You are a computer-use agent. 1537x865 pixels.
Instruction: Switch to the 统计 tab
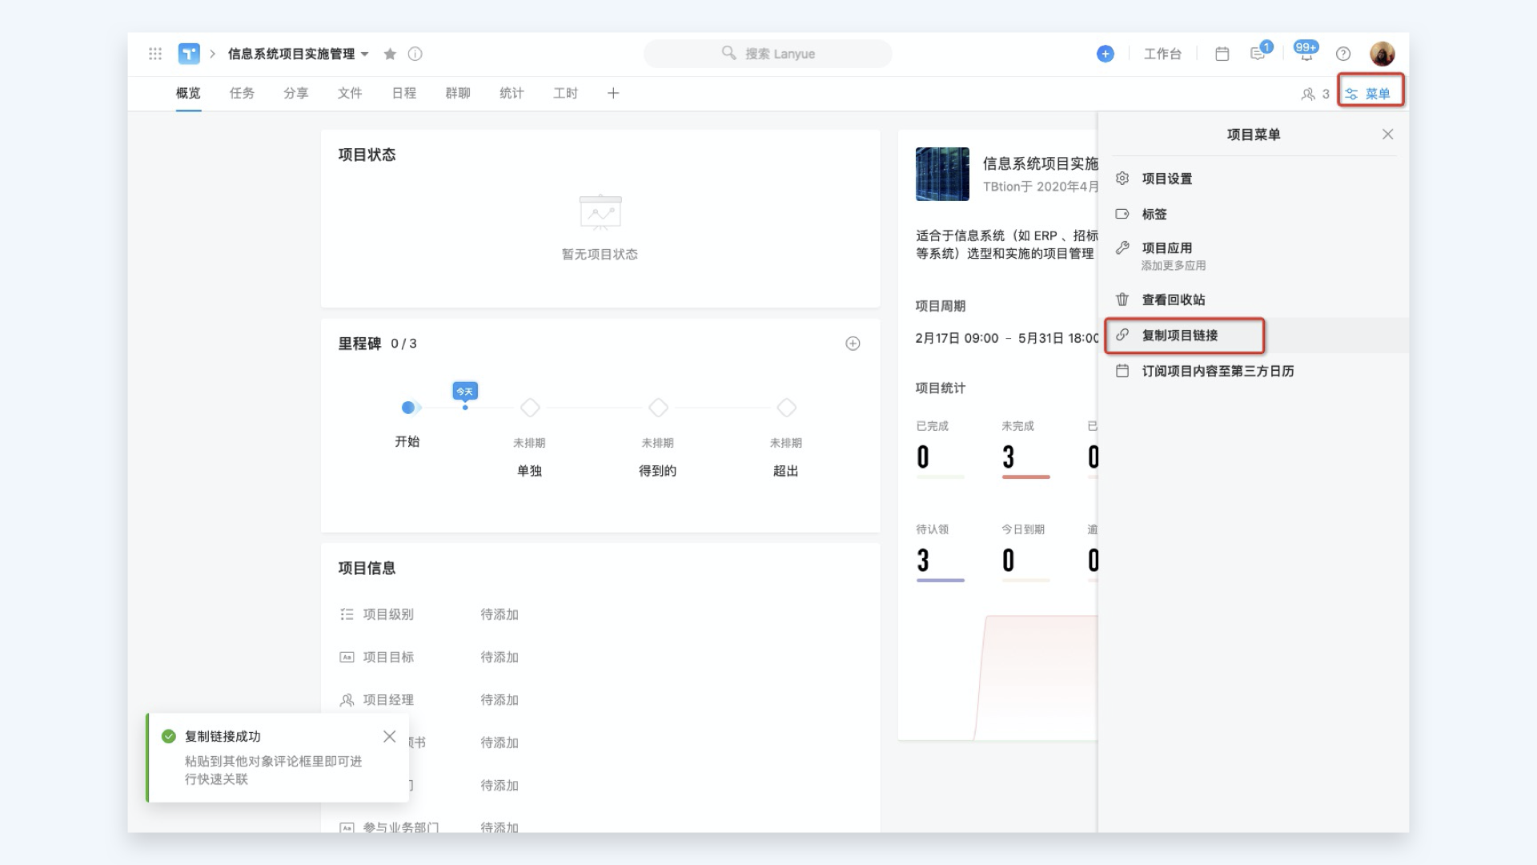pos(512,93)
